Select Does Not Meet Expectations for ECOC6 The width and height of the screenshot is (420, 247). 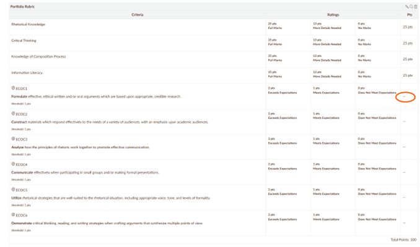pyautogui.click(x=377, y=219)
